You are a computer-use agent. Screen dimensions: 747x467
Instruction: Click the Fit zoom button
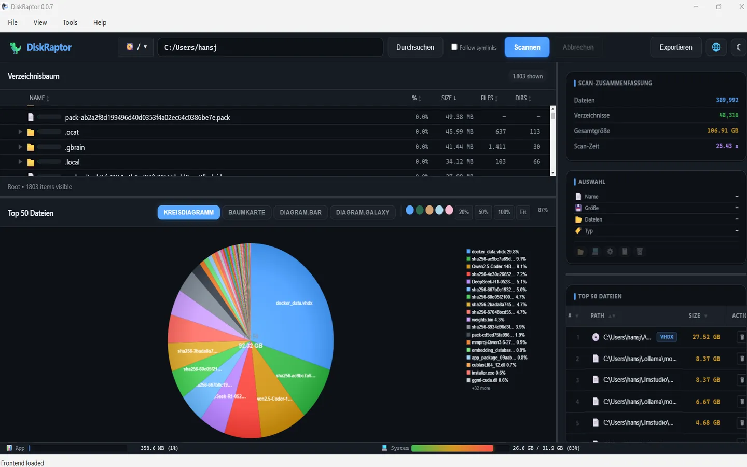pyautogui.click(x=523, y=212)
